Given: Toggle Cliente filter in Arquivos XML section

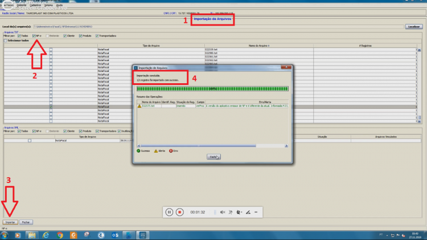Looking at the screenshot, I should point(65,131).
